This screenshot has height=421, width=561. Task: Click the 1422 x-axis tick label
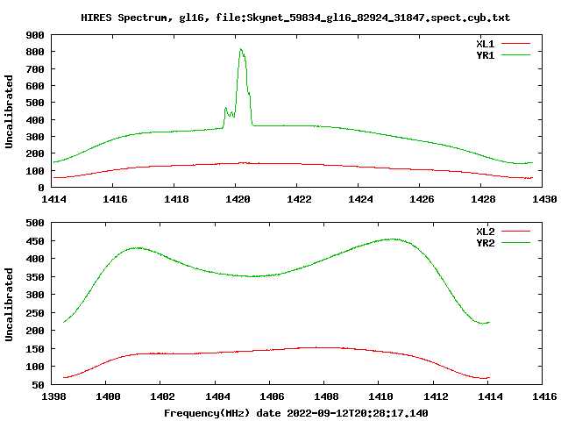click(x=299, y=199)
